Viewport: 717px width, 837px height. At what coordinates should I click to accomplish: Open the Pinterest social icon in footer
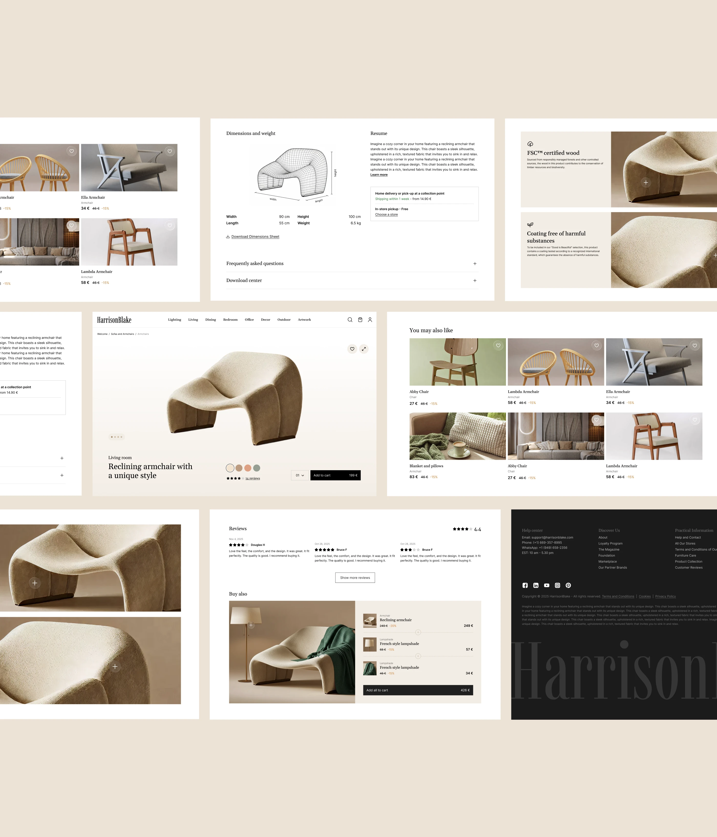point(568,585)
